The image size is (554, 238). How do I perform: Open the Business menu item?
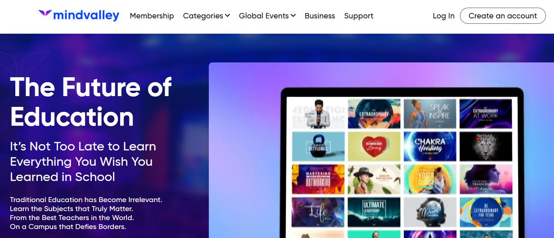coord(320,16)
